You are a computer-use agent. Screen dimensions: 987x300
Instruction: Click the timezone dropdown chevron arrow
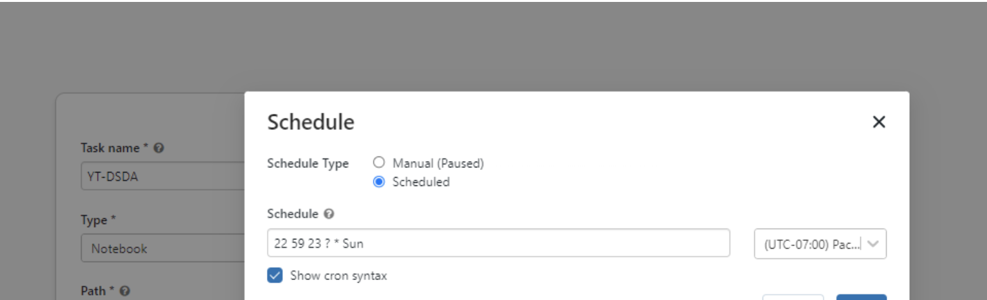point(873,244)
